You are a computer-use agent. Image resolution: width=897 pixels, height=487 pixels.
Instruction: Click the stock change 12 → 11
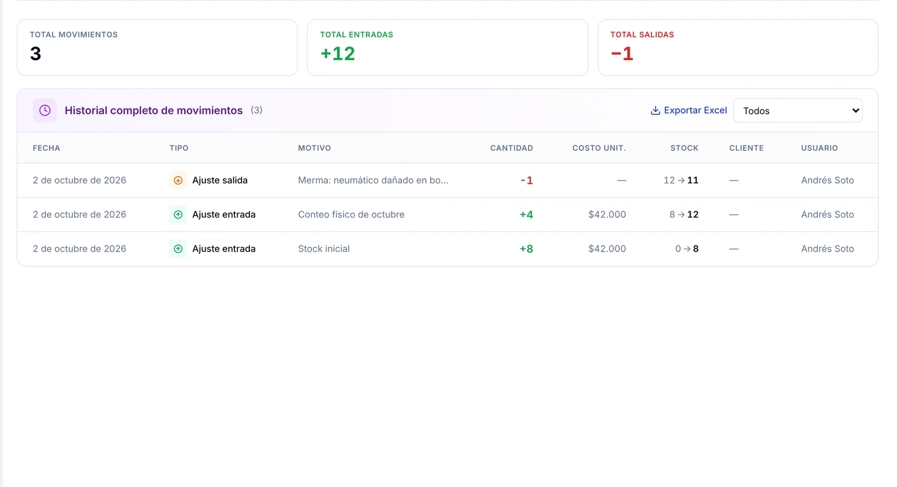(681, 180)
